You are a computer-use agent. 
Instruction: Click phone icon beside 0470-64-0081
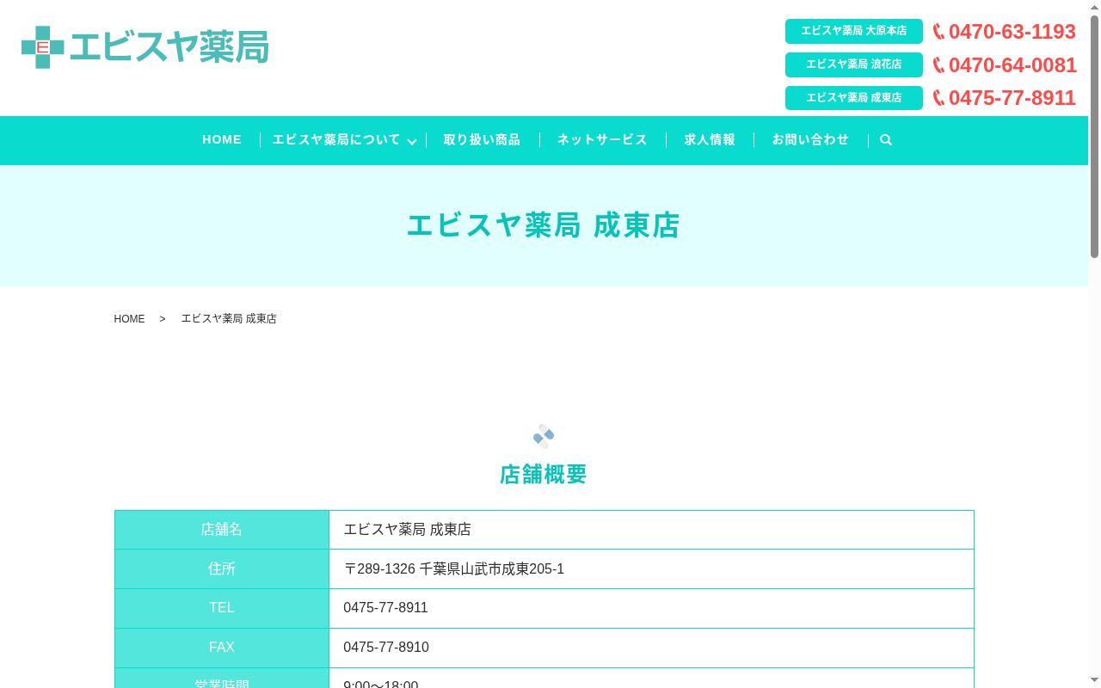938,65
